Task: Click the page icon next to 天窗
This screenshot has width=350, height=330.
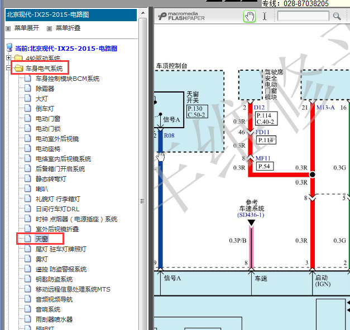Action: click(28, 239)
